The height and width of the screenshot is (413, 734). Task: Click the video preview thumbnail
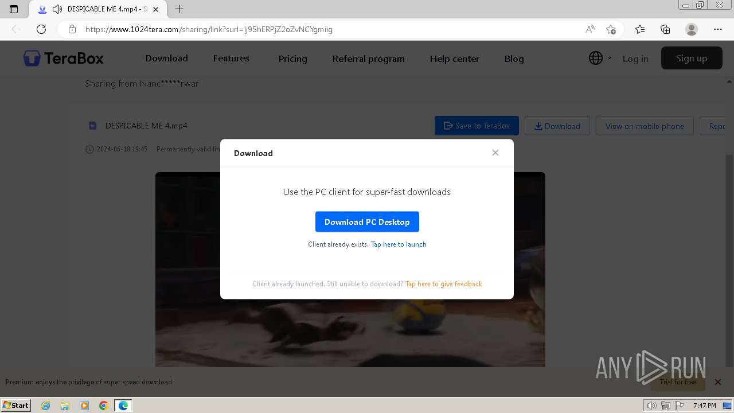[350, 270]
